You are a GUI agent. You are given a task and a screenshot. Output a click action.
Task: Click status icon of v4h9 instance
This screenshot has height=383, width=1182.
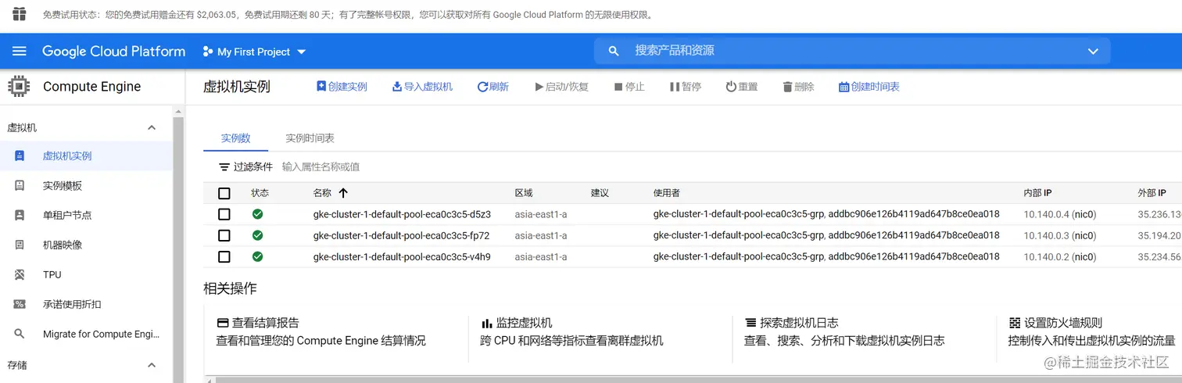(x=257, y=256)
